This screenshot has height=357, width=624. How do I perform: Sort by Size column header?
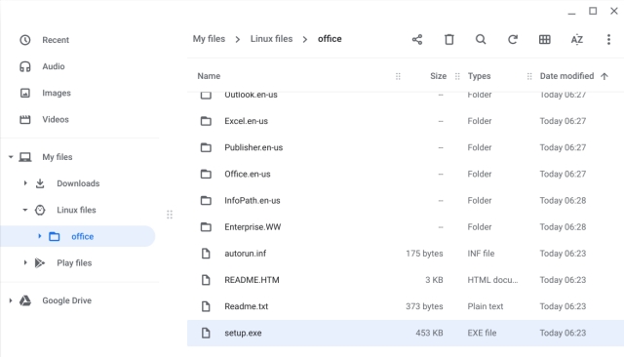[x=438, y=76]
